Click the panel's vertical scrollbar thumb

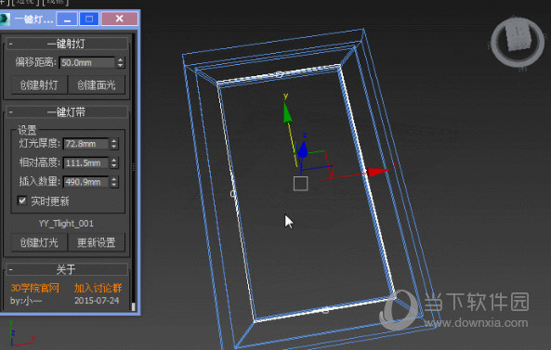(x=133, y=306)
